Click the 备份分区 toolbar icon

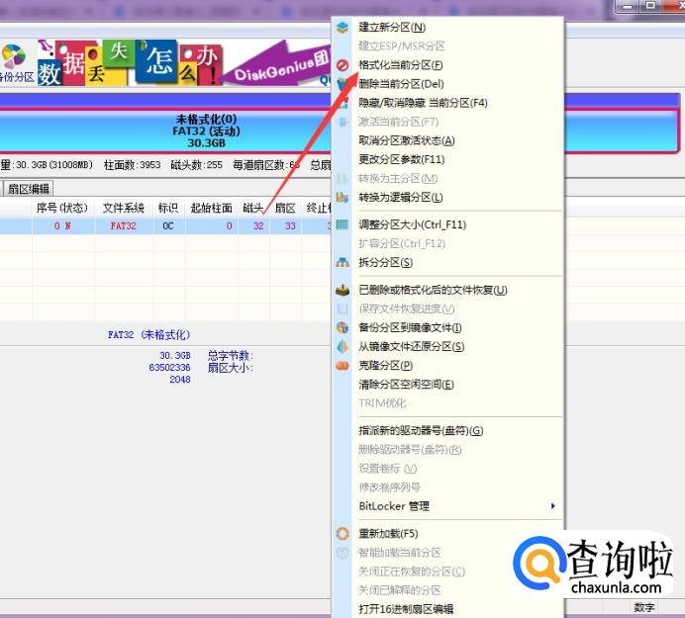click(x=14, y=59)
